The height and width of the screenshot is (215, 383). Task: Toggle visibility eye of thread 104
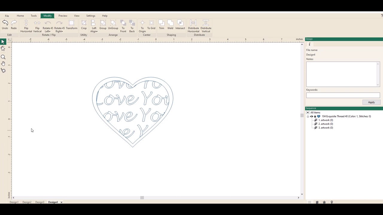[311, 116]
